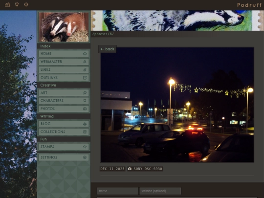The image size is (264, 198).
Task: Click the paperclip icon on LINKS row
Action: click(85, 70)
